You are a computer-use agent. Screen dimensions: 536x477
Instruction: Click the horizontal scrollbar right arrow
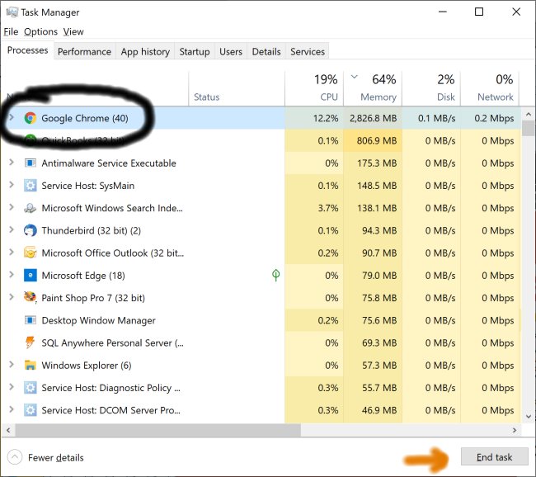[515, 430]
